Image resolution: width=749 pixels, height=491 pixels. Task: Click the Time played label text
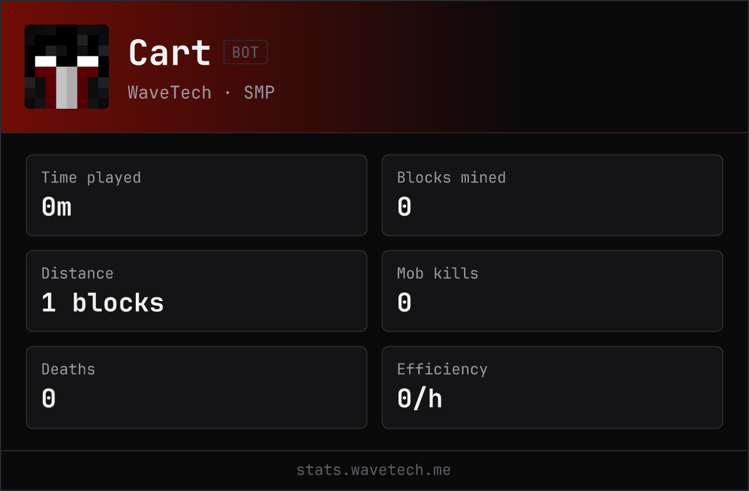(x=91, y=178)
